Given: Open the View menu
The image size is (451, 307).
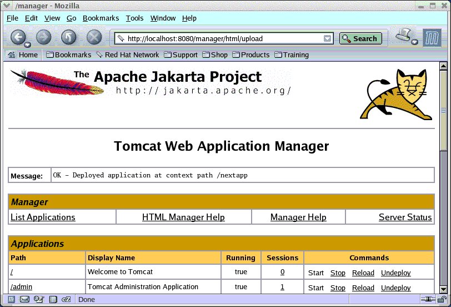Looking at the screenshot, I should click(52, 18).
